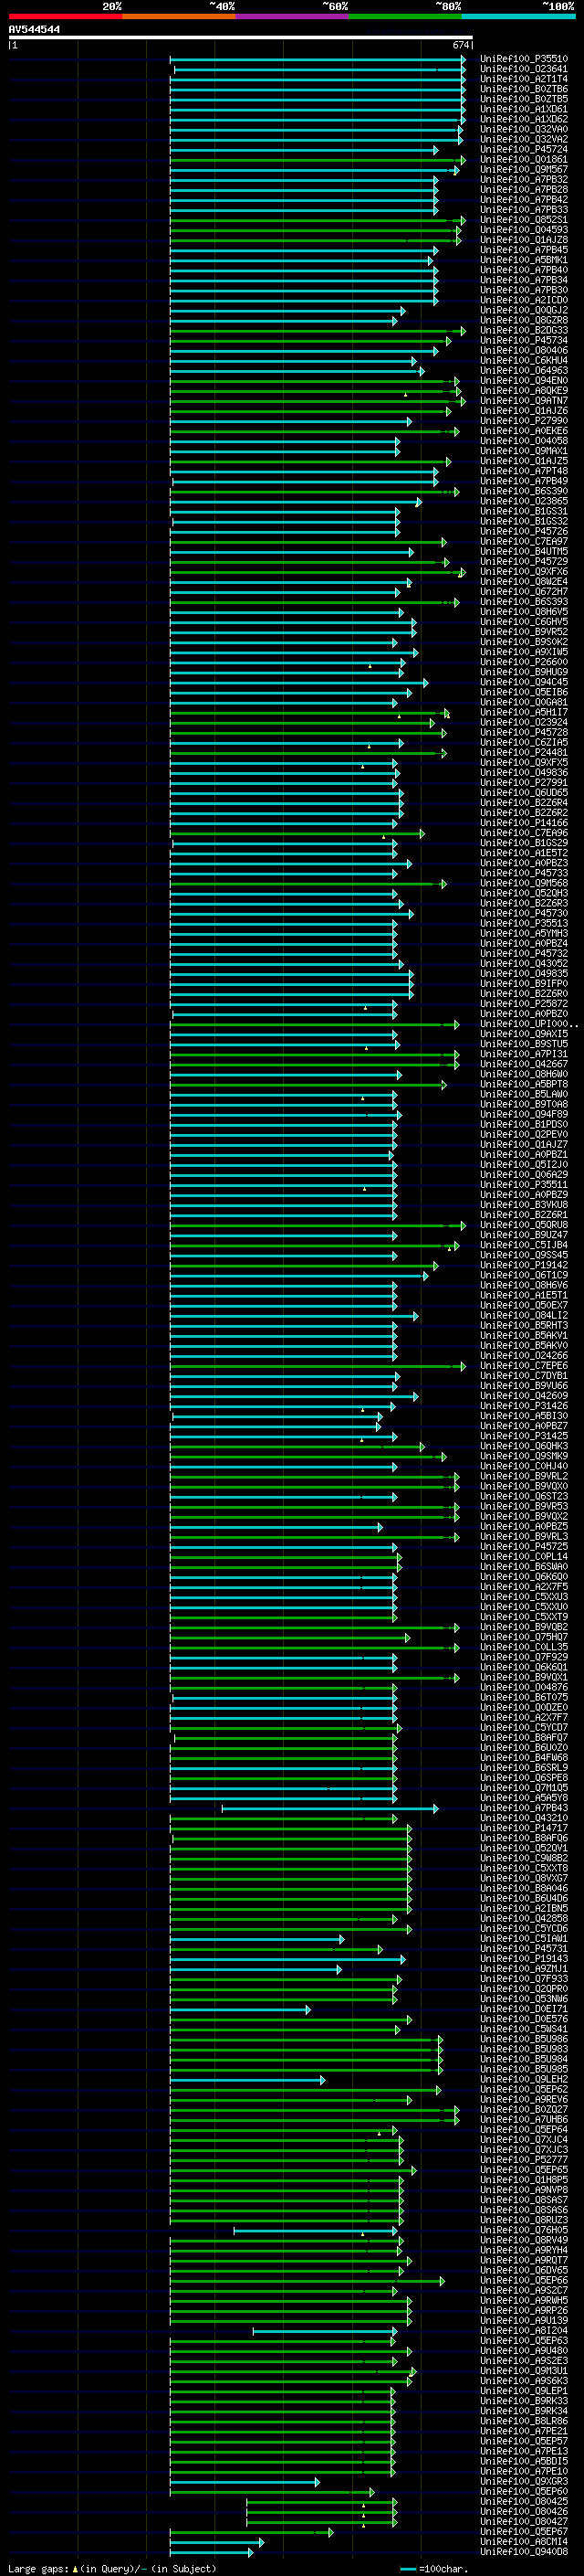Select the UniRef100_A7PB32 label
Viewport: 584px width, 2576px height.
point(524,180)
